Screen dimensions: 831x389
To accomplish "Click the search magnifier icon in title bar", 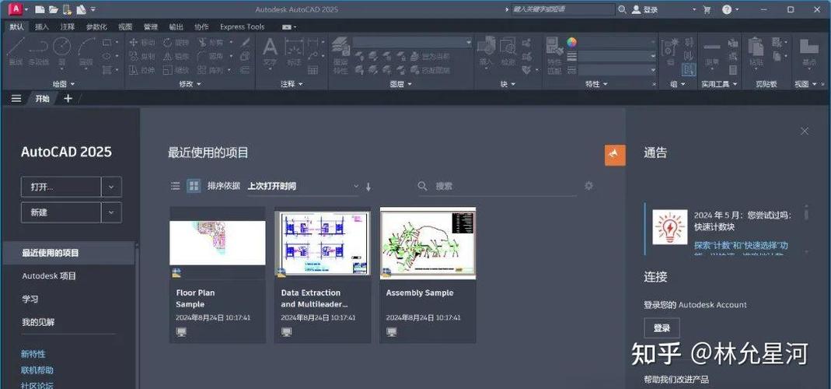I will click(x=622, y=9).
